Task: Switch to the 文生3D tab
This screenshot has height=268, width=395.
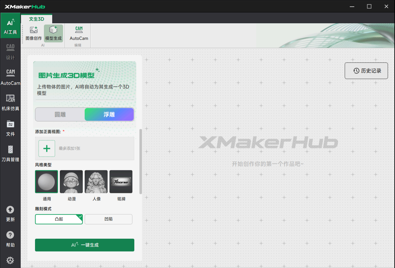Action: tap(37, 19)
